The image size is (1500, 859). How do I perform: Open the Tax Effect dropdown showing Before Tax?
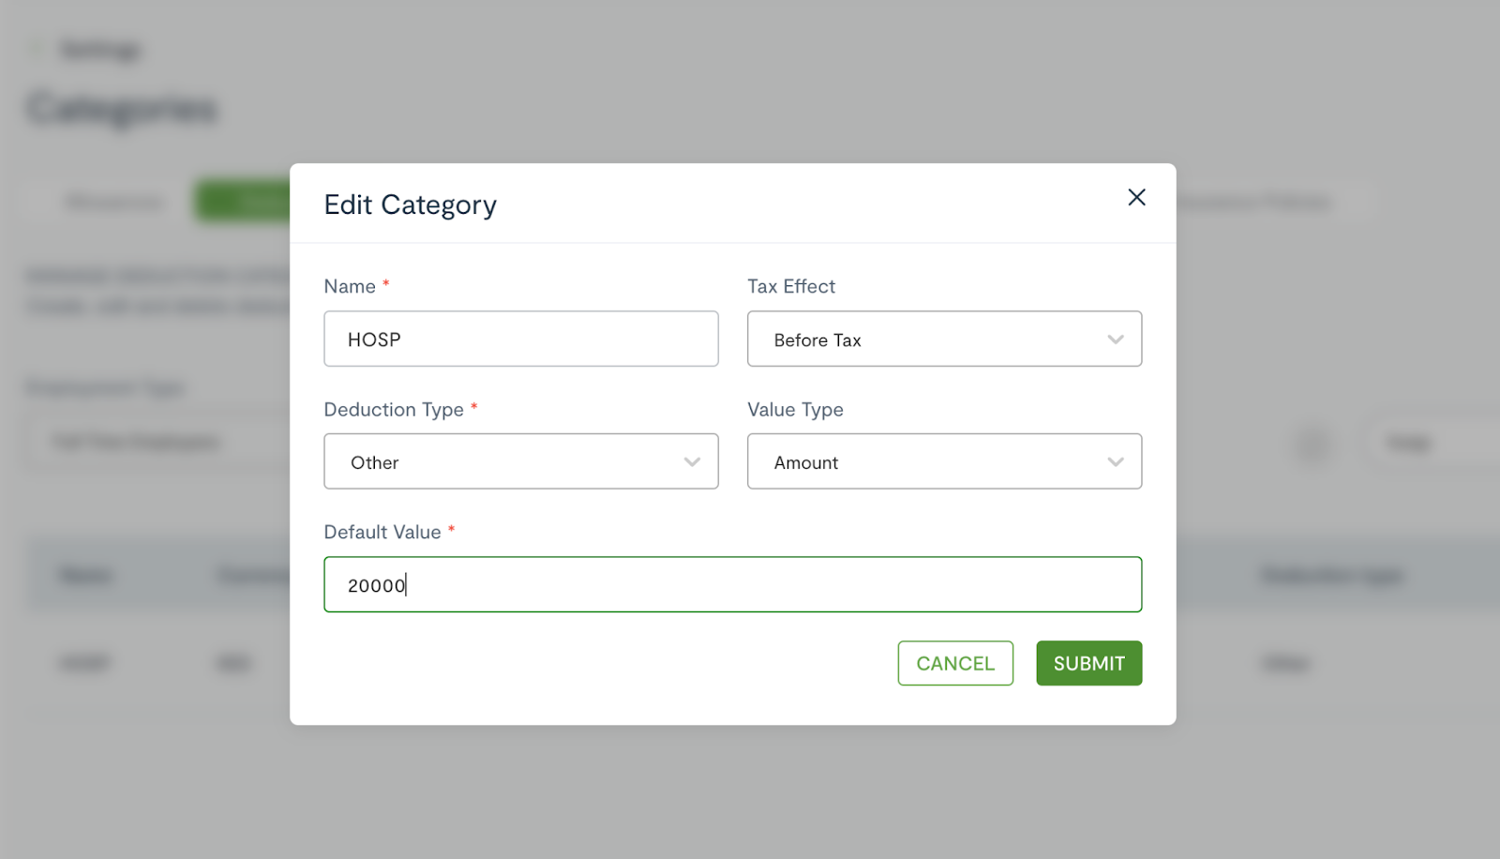click(944, 339)
